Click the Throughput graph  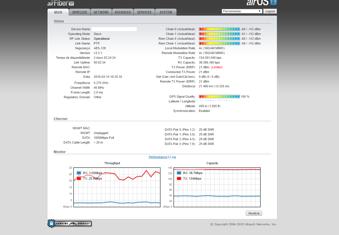pos(116,187)
